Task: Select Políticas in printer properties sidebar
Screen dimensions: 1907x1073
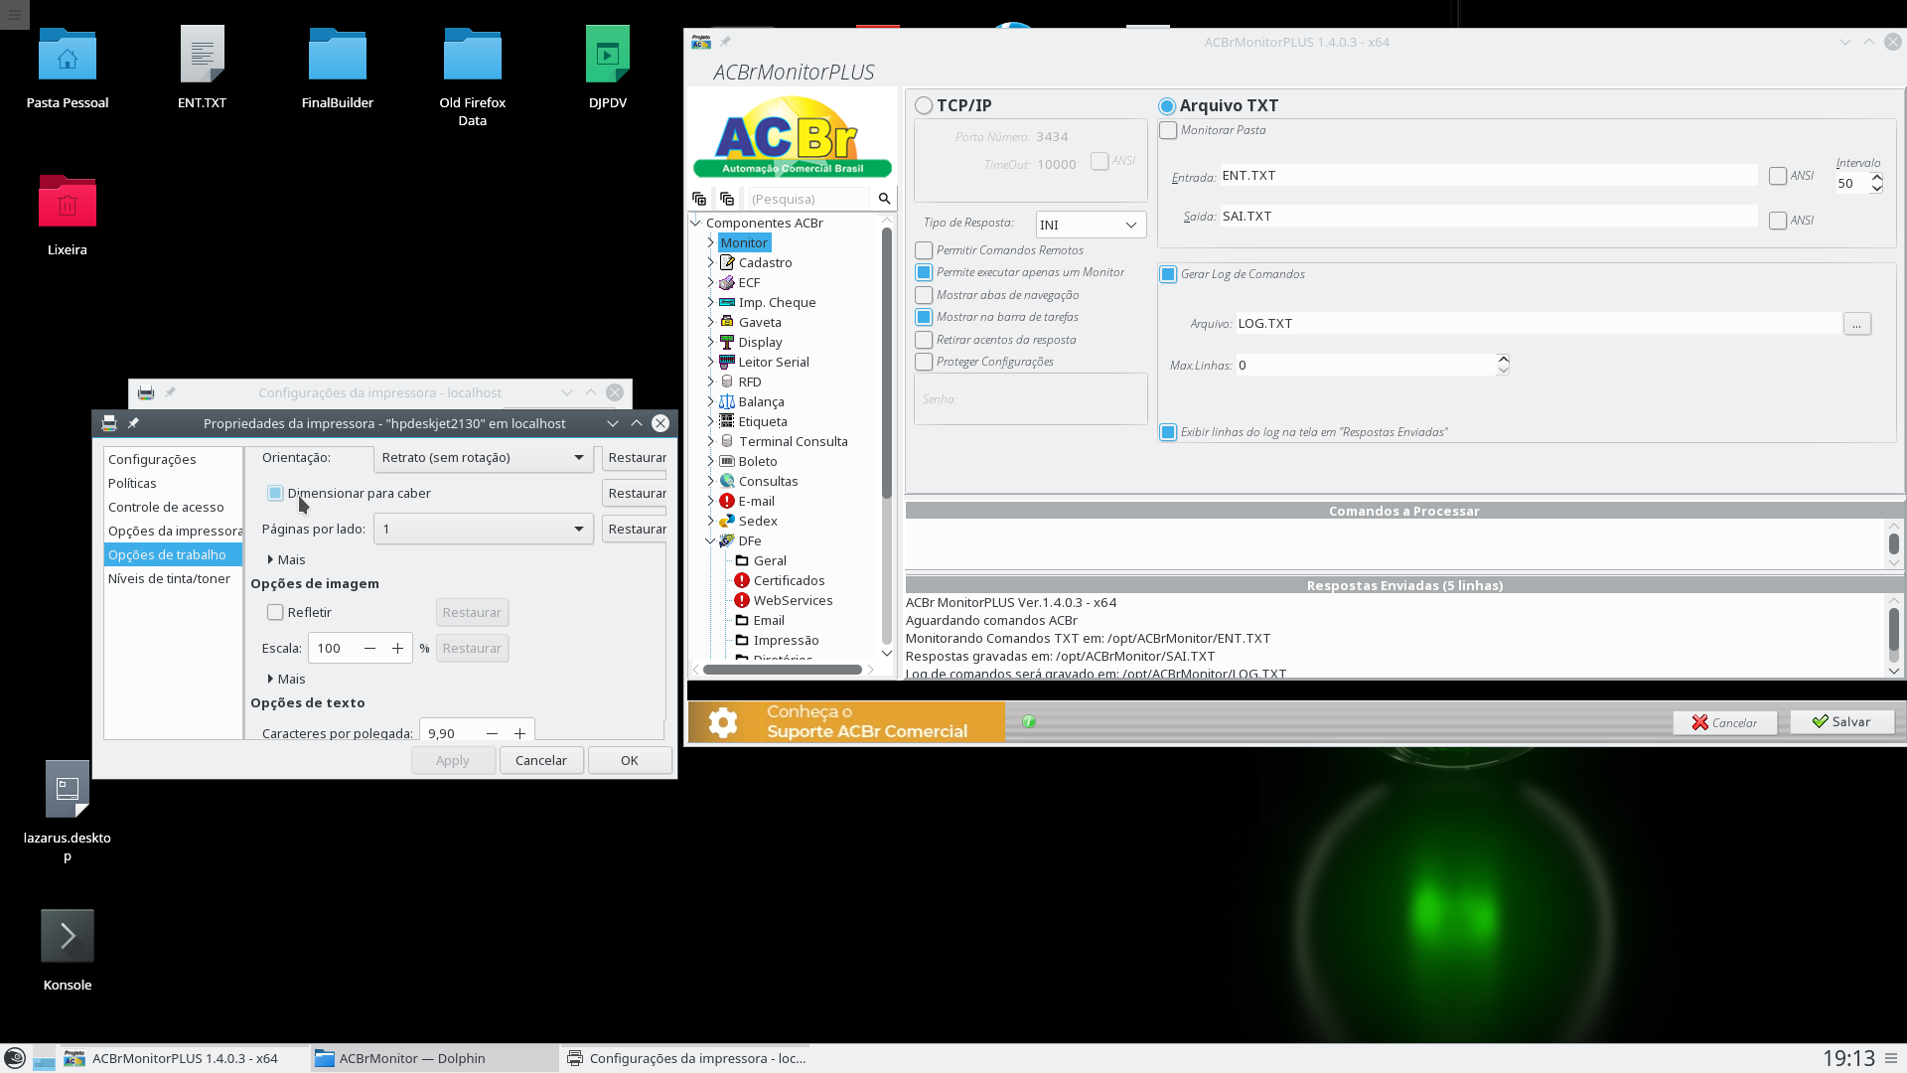Action: pyautogui.click(x=173, y=483)
